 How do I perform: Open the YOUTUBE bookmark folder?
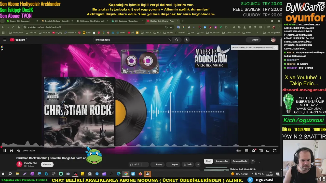point(44,33)
